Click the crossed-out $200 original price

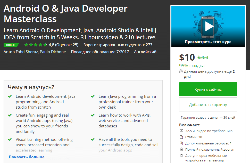coord(203,58)
